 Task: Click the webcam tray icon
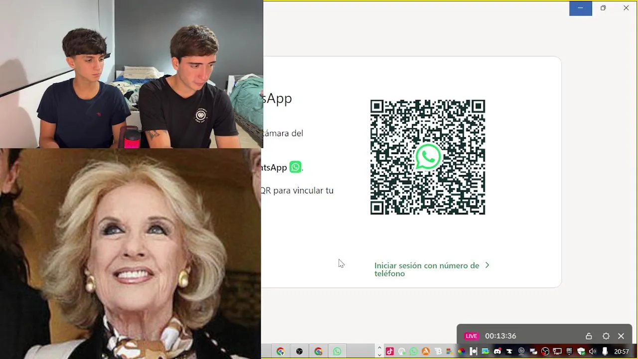521,352
